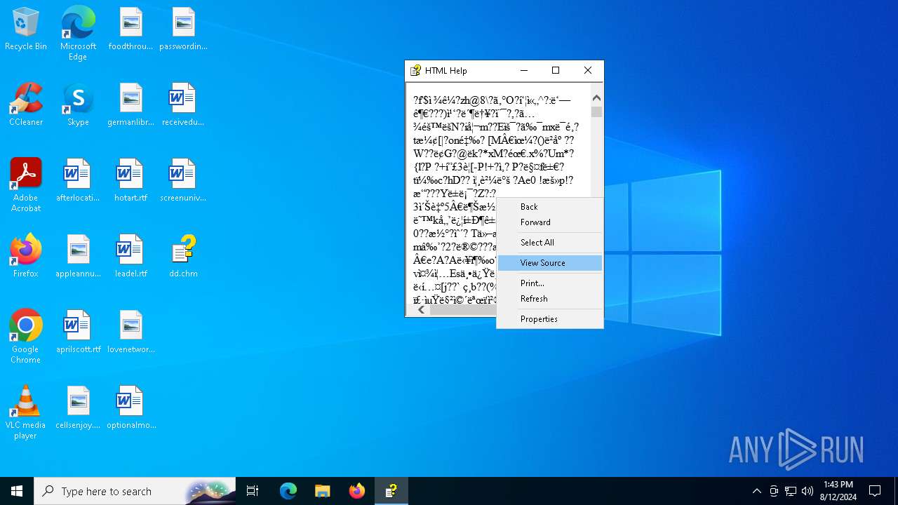Open the network status tray icon
This screenshot has height=505, width=898.
click(x=791, y=491)
